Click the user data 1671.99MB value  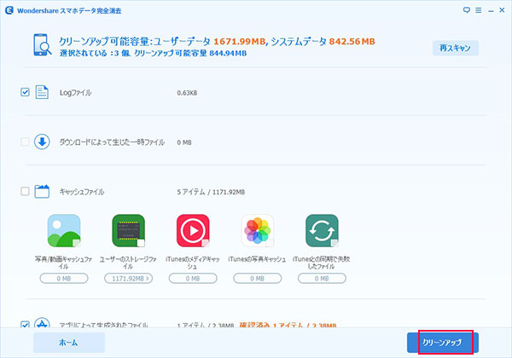[239, 42]
